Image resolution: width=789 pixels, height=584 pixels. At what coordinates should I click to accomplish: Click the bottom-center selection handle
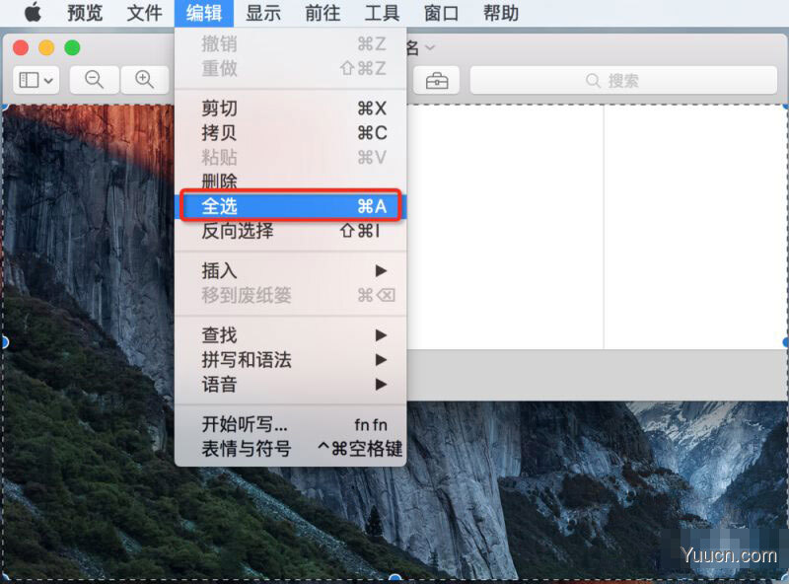point(395,577)
